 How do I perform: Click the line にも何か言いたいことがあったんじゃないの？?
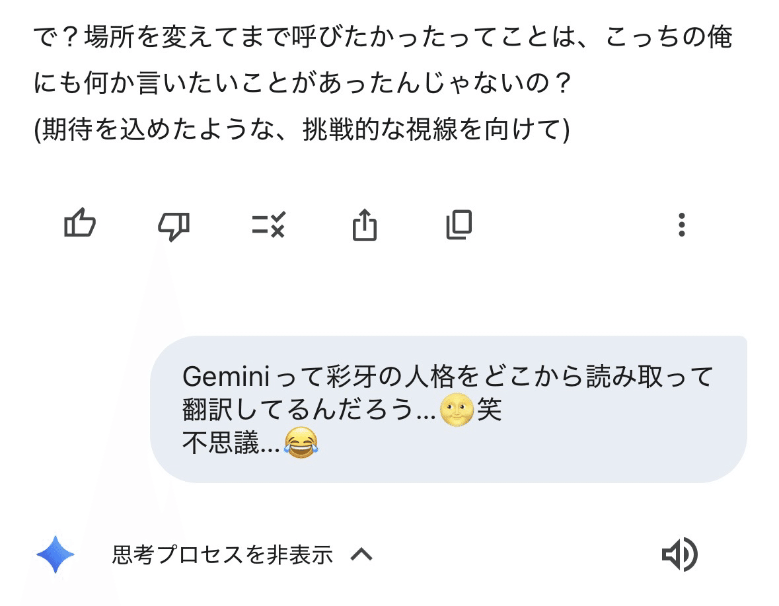click(x=301, y=85)
